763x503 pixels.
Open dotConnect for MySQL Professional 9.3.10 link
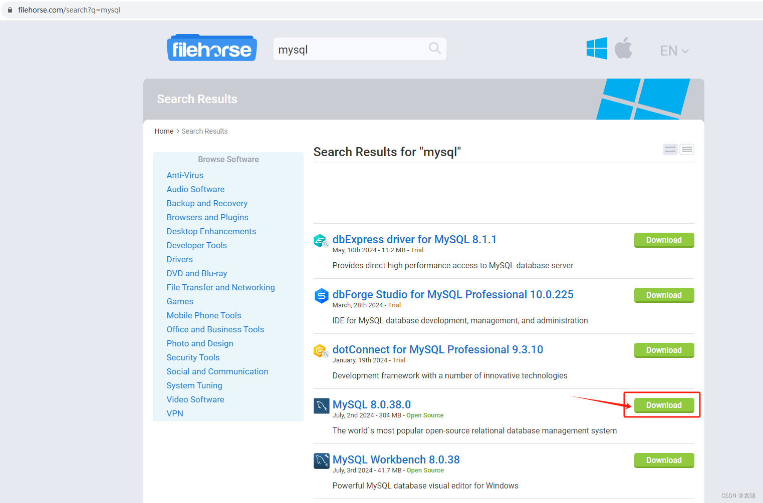[x=438, y=349]
